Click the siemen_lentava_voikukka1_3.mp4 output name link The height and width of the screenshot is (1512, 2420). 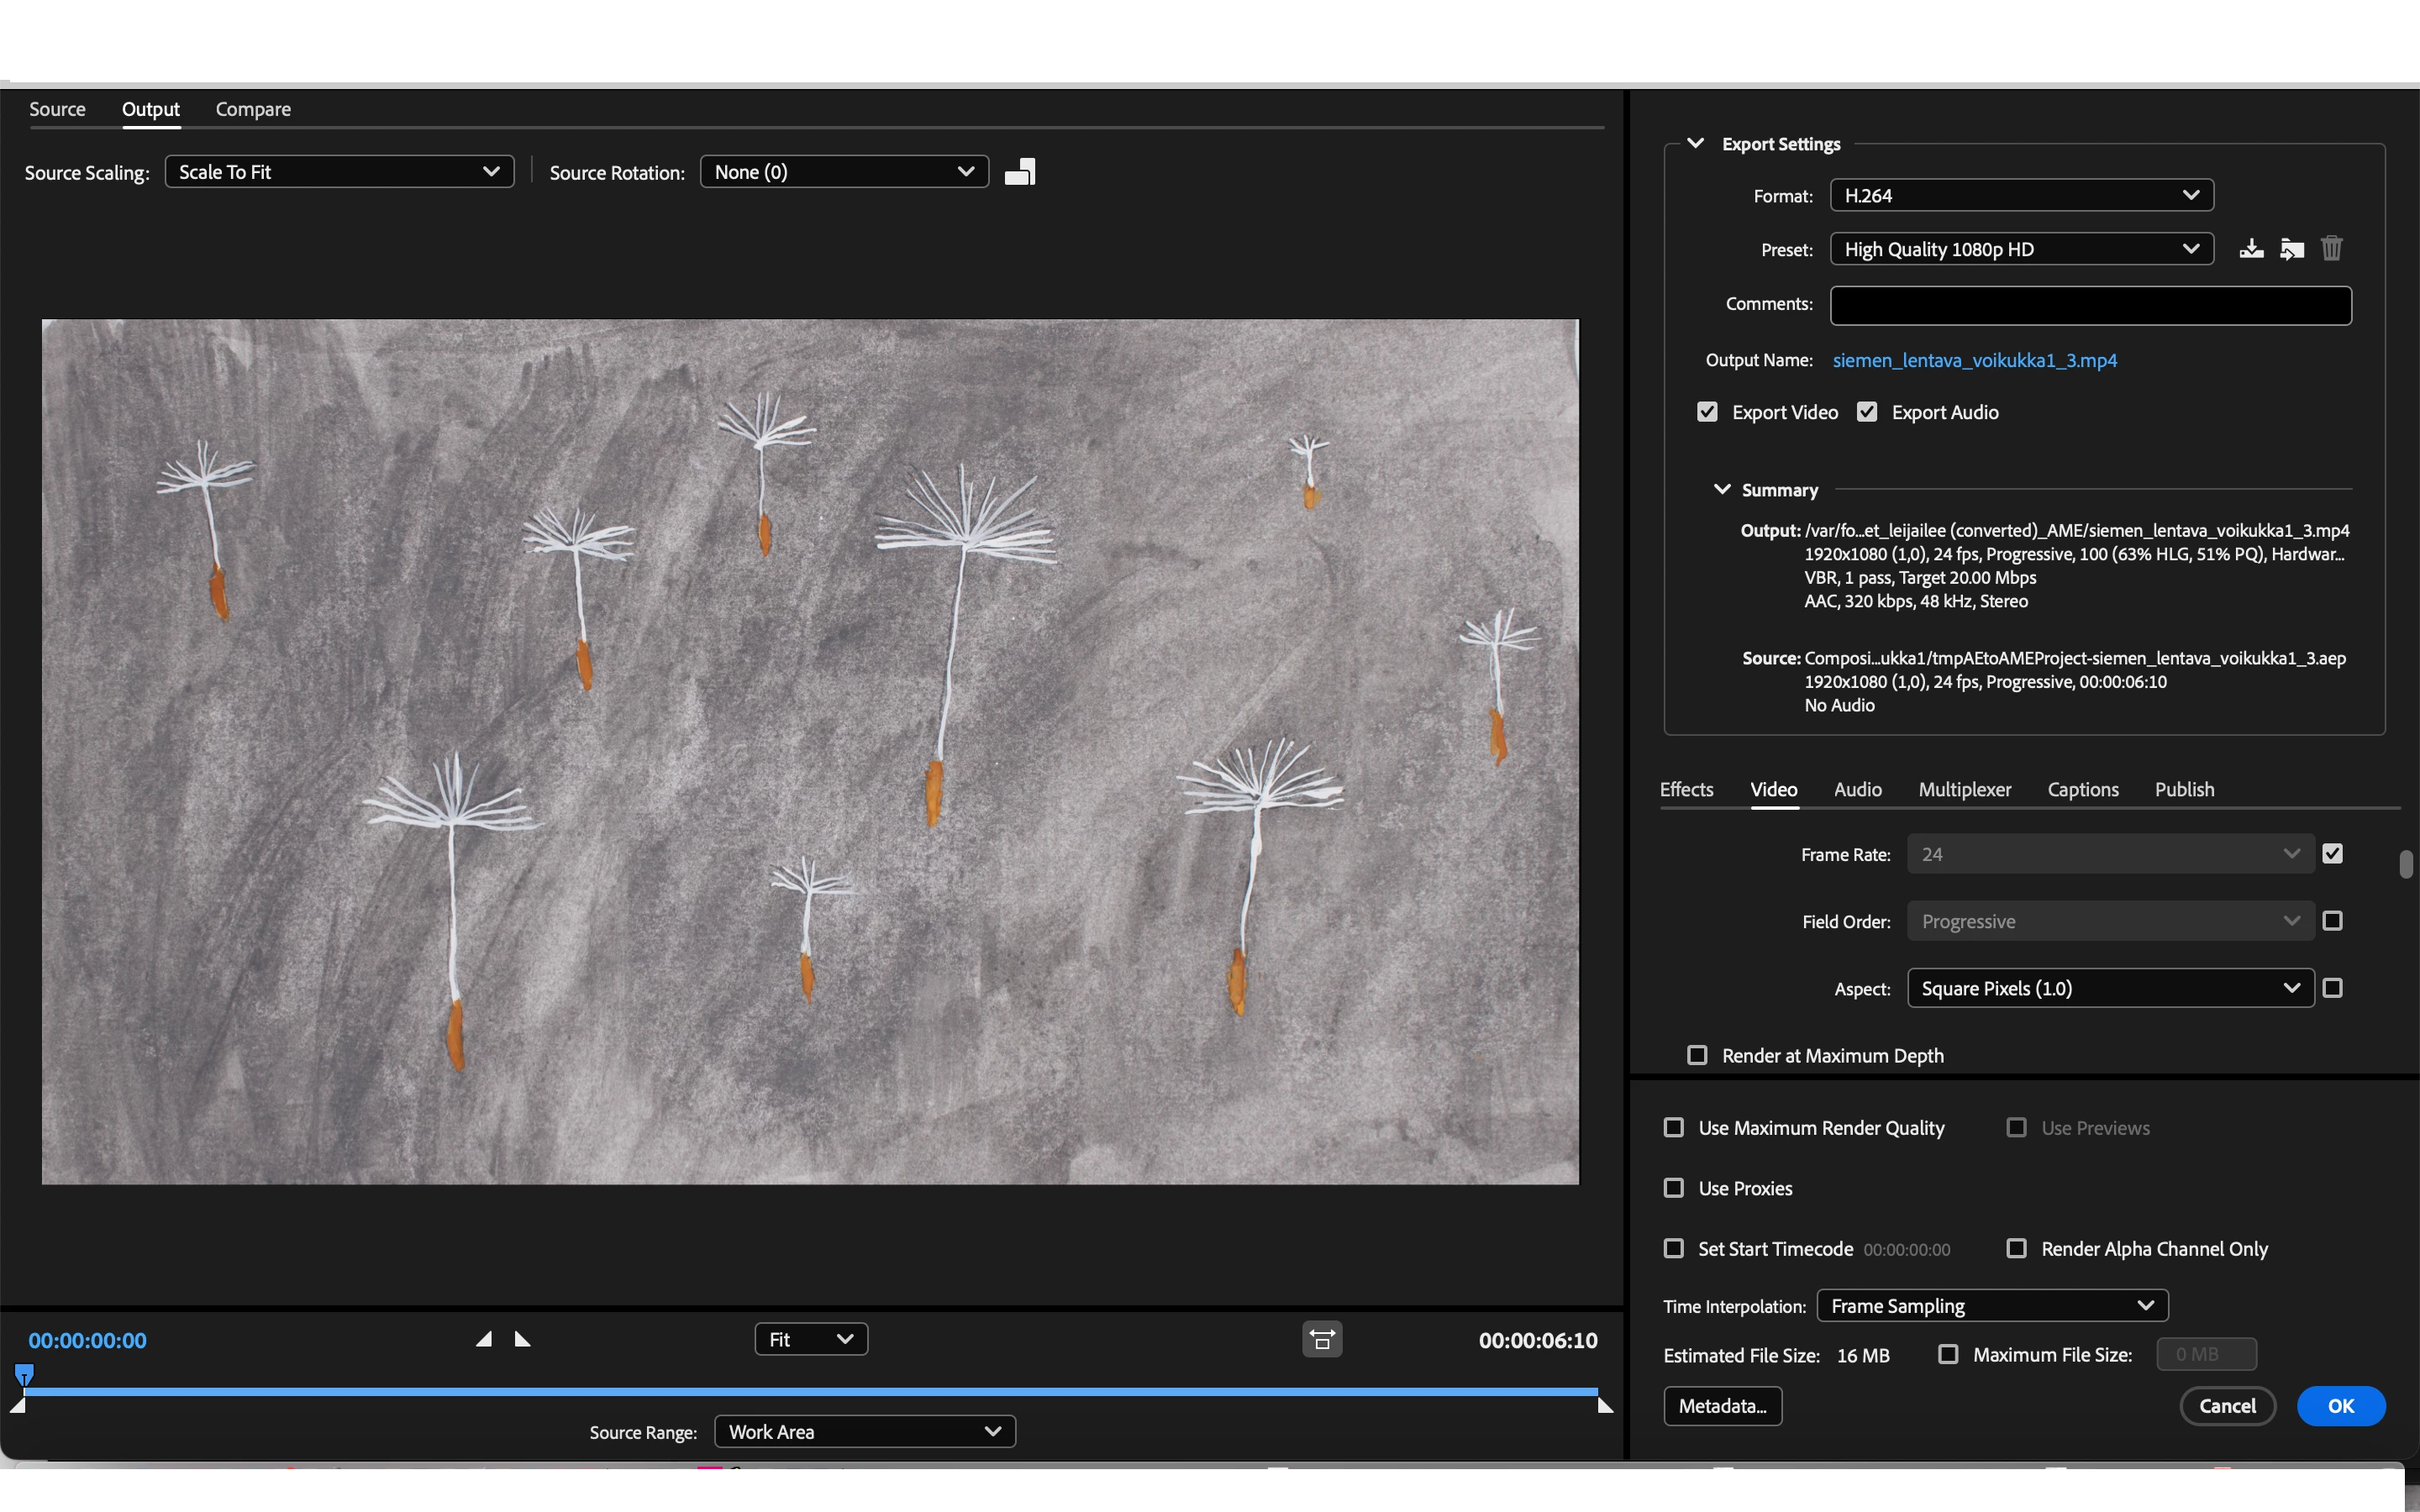[x=1974, y=360]
